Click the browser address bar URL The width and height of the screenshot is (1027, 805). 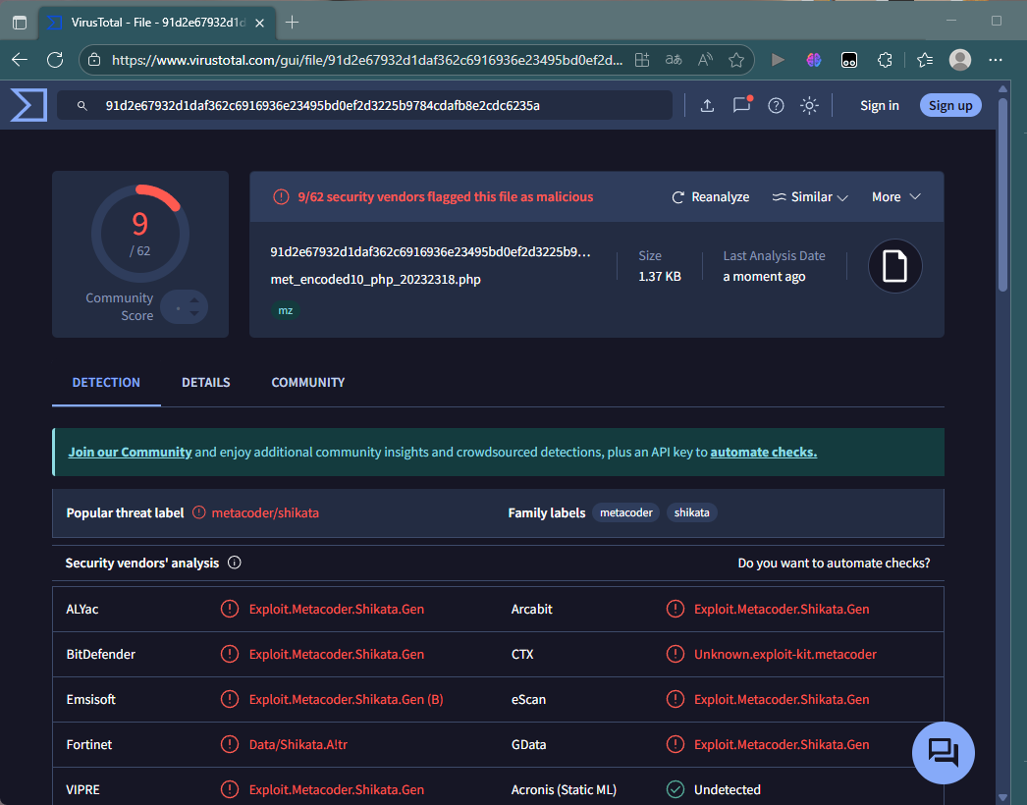[367, 60]
